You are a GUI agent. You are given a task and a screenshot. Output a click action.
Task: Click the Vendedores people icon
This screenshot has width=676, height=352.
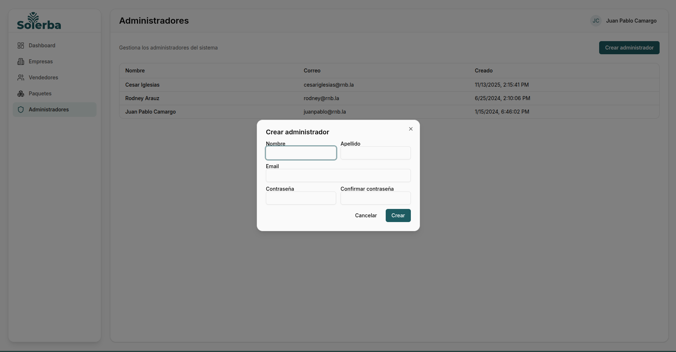(21, 78)
